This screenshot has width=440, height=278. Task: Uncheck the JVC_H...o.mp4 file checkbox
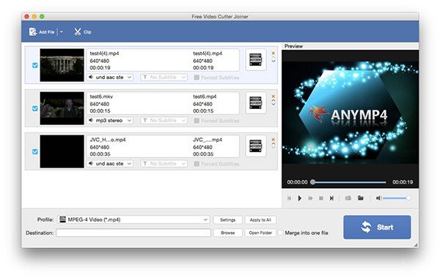point(34,151)
